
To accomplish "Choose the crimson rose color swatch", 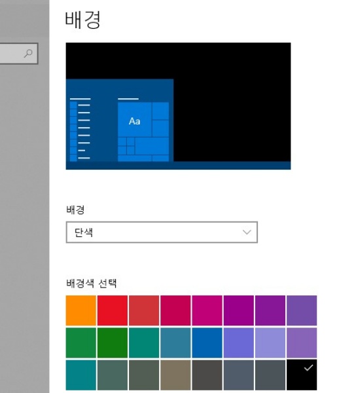I will [175, 310].
